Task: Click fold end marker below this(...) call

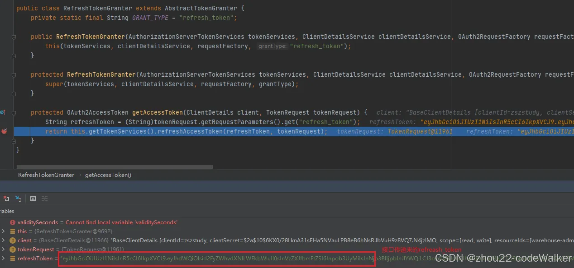Action: [14, 56]
